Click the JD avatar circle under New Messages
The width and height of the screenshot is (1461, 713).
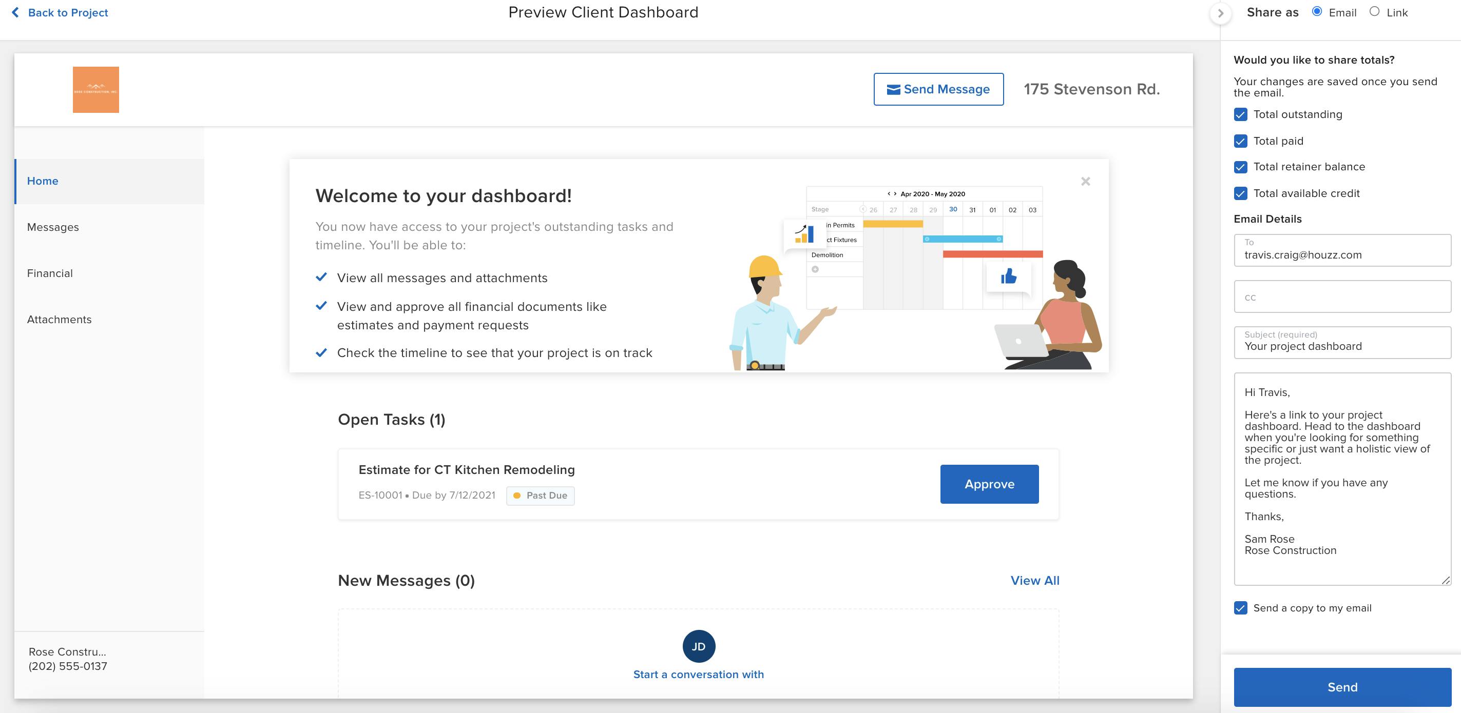(699, 646)
